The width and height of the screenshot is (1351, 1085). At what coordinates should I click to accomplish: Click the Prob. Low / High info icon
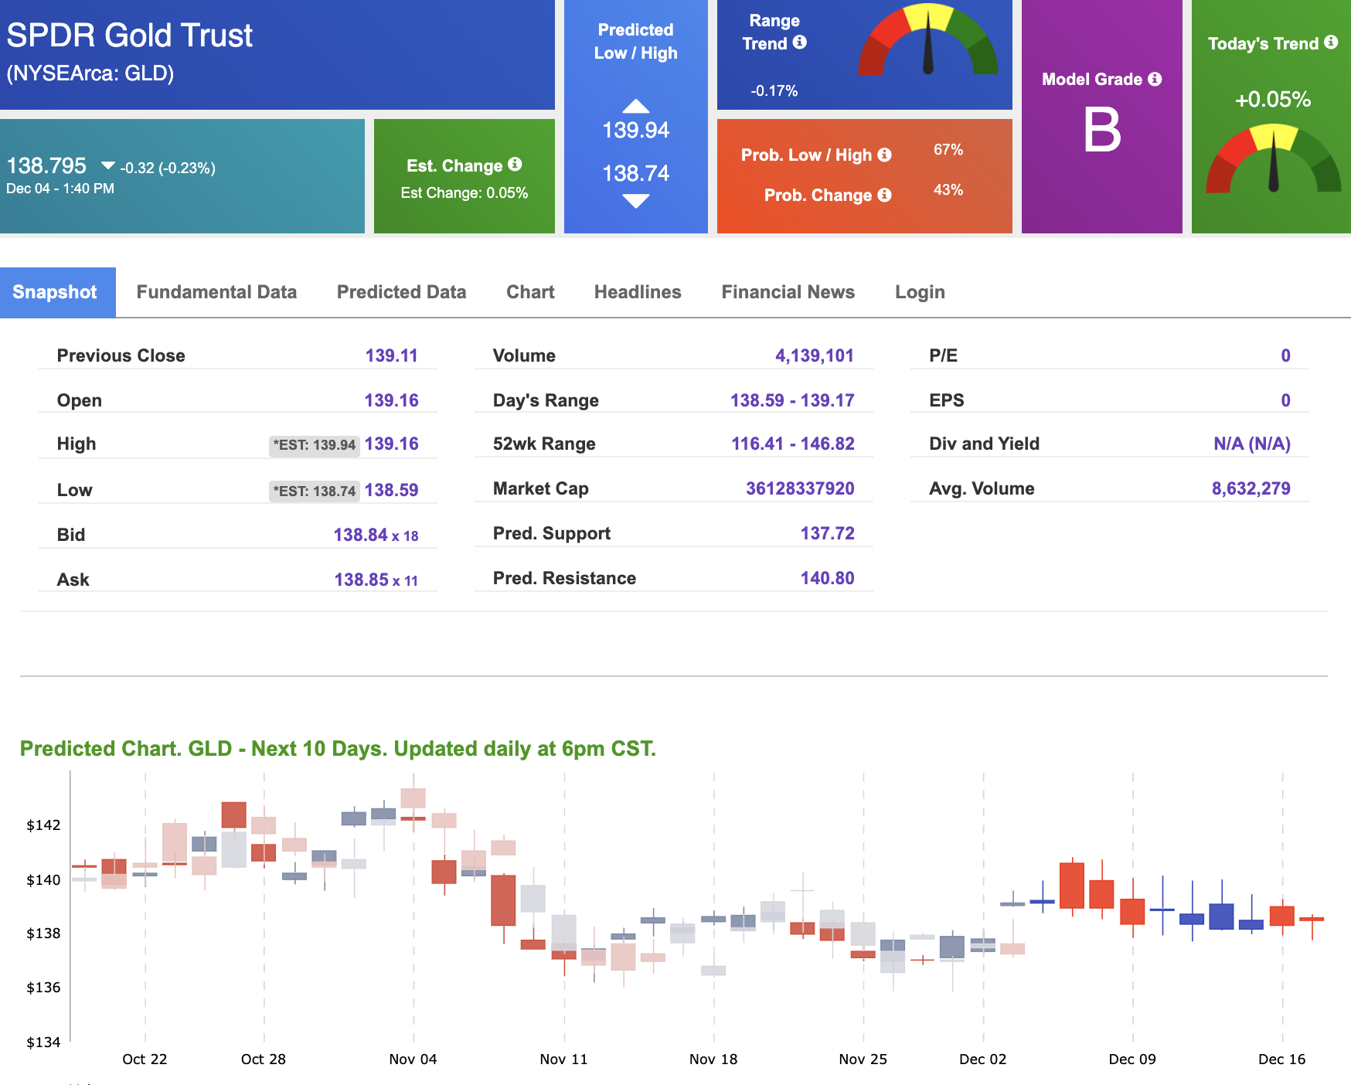point(885,155)
